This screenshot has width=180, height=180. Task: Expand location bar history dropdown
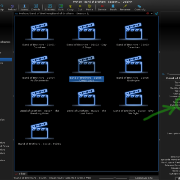tap(152, 13)
